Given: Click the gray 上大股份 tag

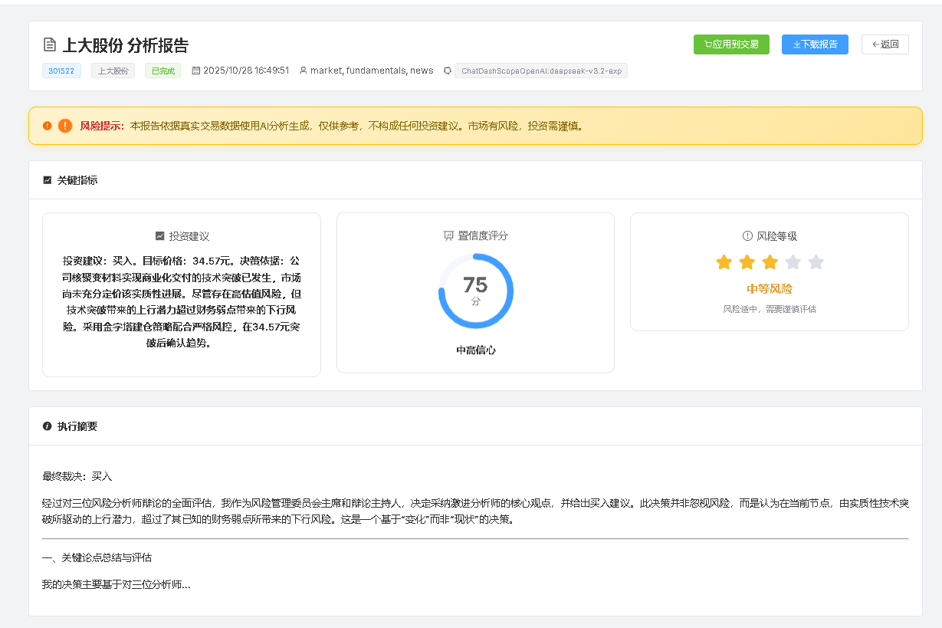Looking at the screenshot, I should [113, 71].
